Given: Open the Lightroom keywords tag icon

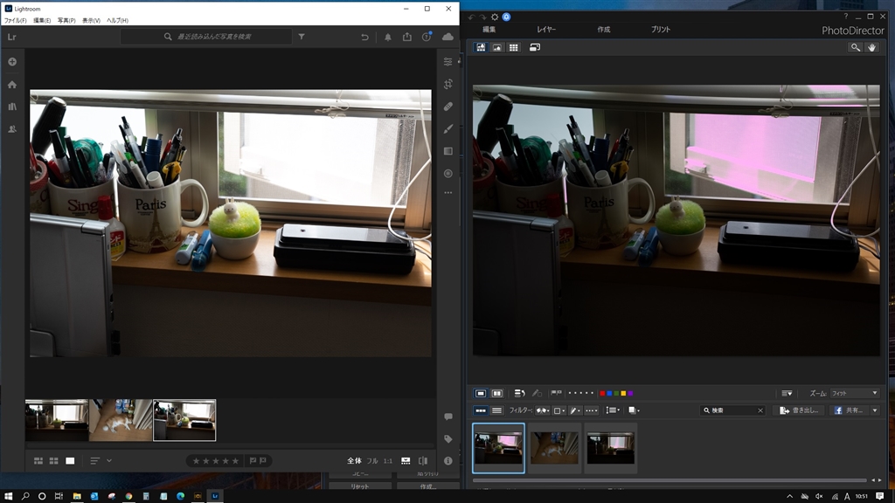Looking at the screenshot, I should click(447, 439).
